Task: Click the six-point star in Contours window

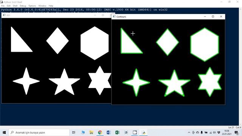Action: (x=210, y=82)
